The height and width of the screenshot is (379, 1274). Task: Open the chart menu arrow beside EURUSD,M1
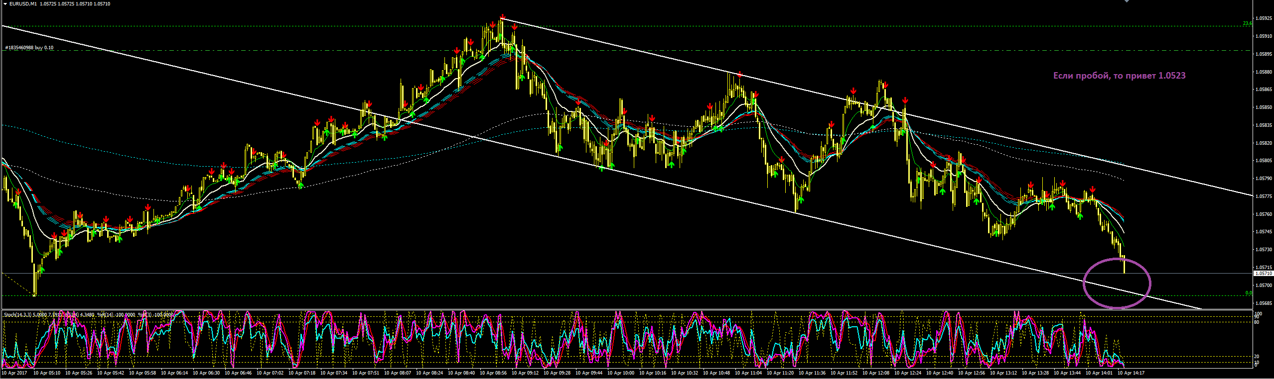pos(4,4)
